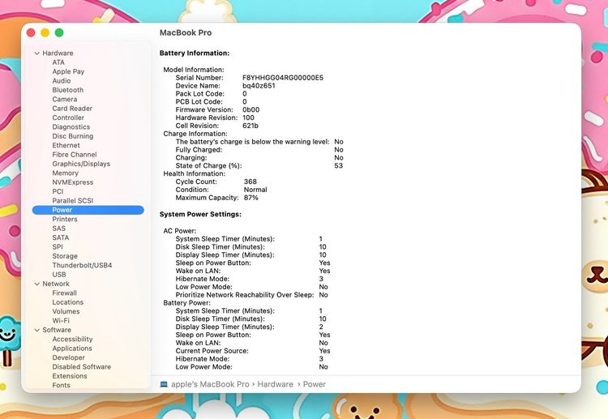Image resolution: width=608 pixels, height=419 pixels.
Task: Open Storage in the sidebar
Action: (x=65, y=256)
